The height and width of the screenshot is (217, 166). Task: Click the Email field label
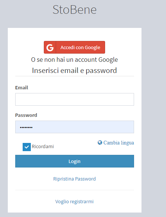pyautogui.click(x=22, y=87)
